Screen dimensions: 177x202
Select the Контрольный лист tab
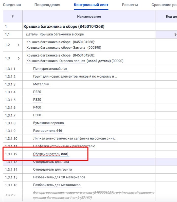click(x=91, y=5)
